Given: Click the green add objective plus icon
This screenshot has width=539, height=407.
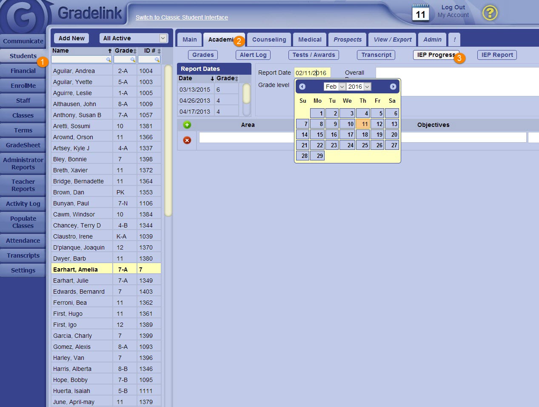Looking at the screenshot, I should (187, 125).
